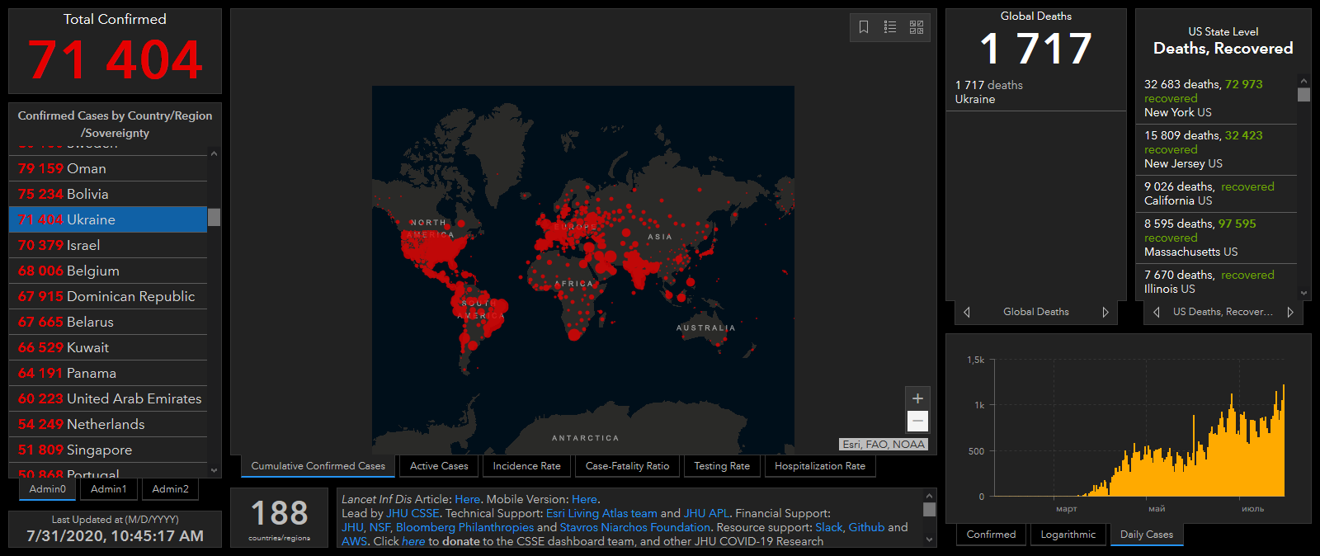Select United Arab Emirates in the list
Viewport: 1320px width, 556px height.
(108, 398)
